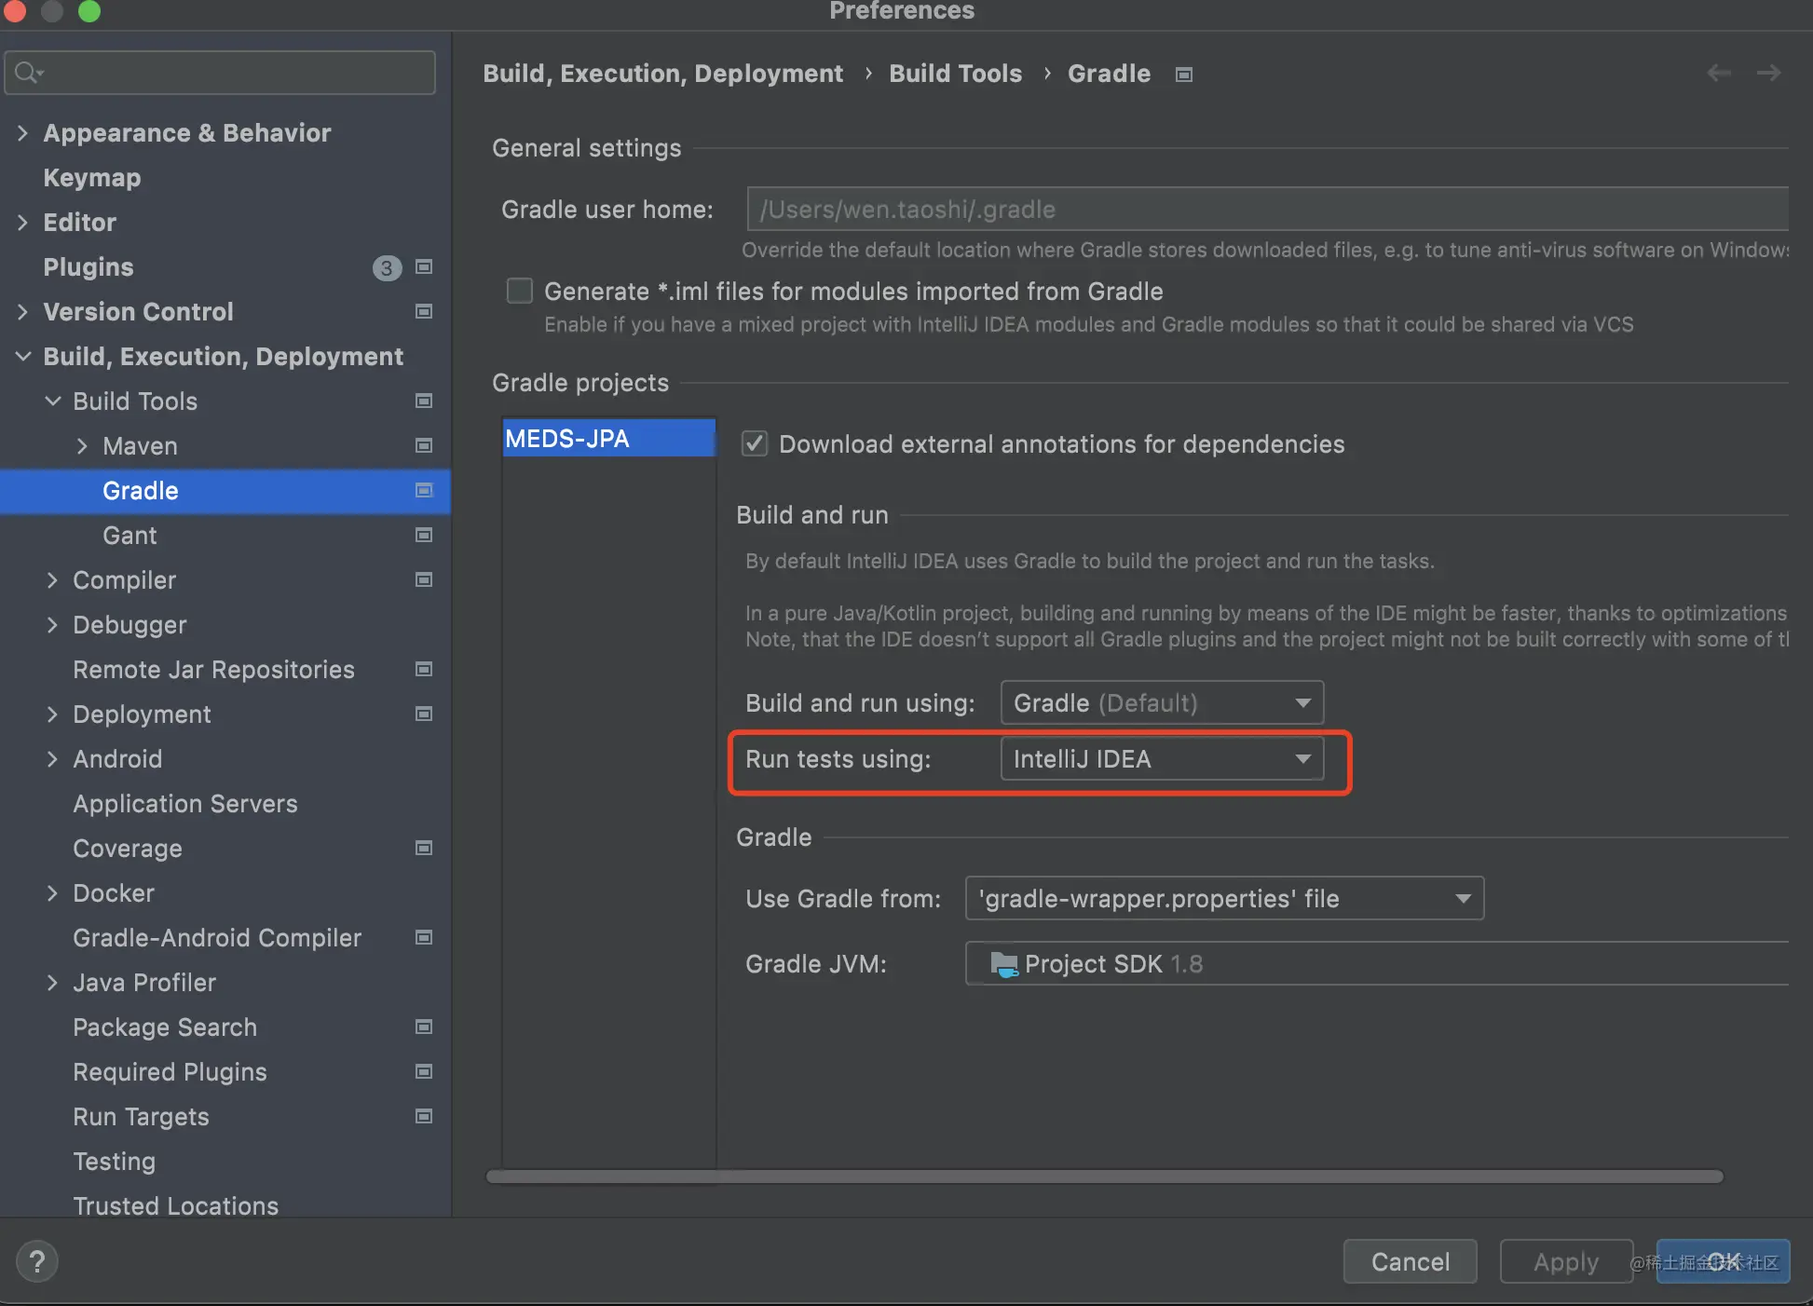The height and width of the screenshot is (1306, 1813).
Task: Click the Plugins update count badge
Action: pos(387,268)
